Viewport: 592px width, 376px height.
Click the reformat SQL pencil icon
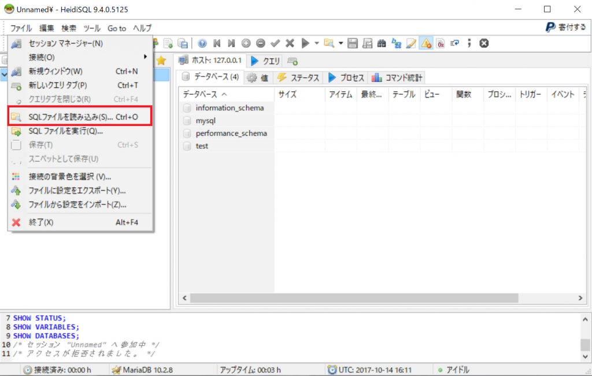(x=411, y=43)
